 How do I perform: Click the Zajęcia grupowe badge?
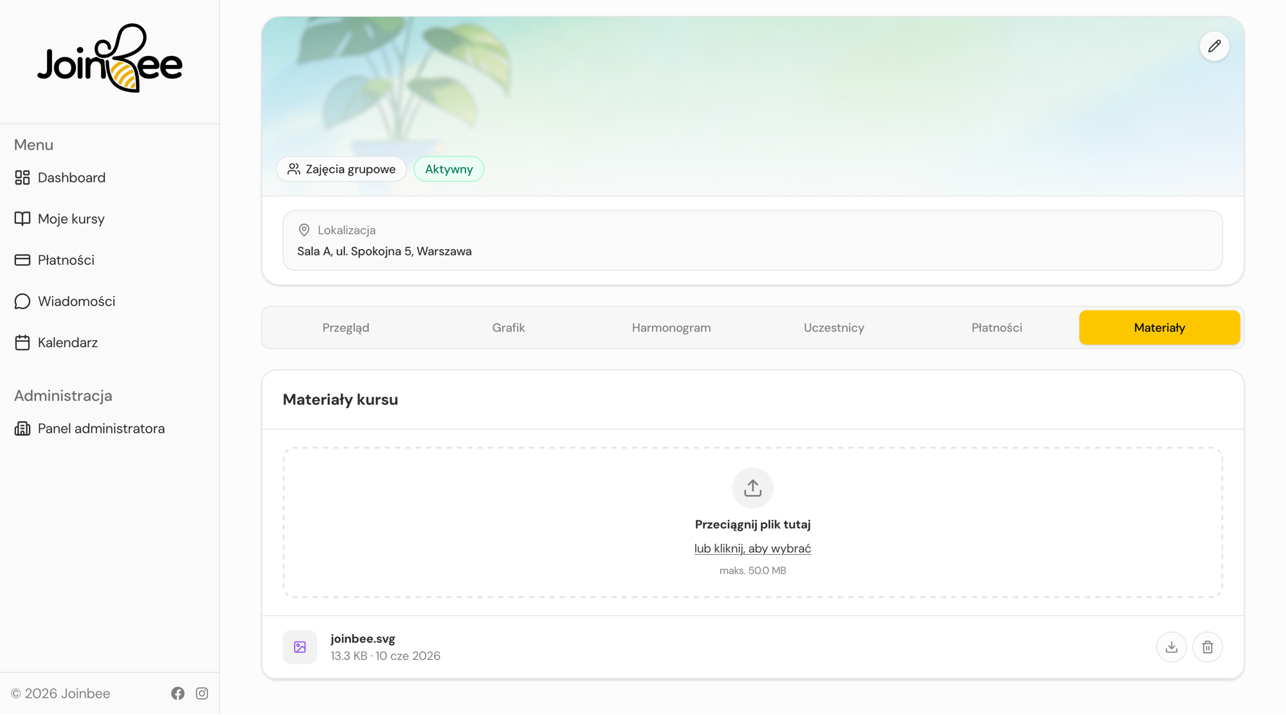341,169
